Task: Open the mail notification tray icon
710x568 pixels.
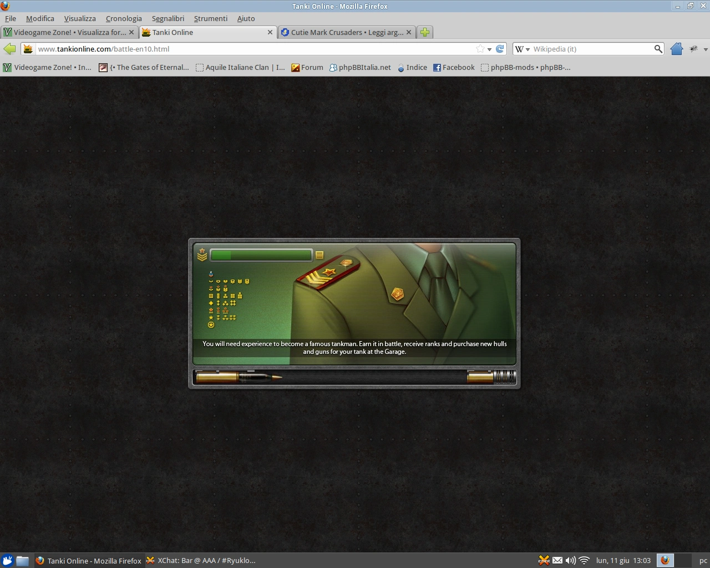Action: 557,560
